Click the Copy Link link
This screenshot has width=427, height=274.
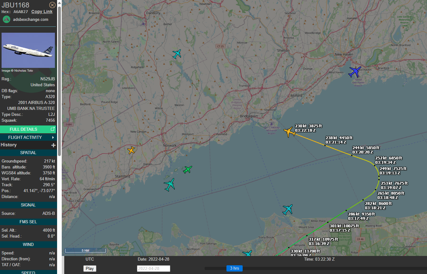click(42, 12)
